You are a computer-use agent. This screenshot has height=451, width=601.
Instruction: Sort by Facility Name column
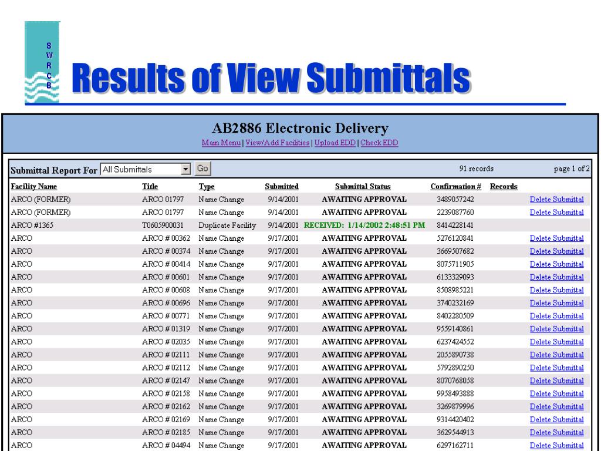pos(33,186)
